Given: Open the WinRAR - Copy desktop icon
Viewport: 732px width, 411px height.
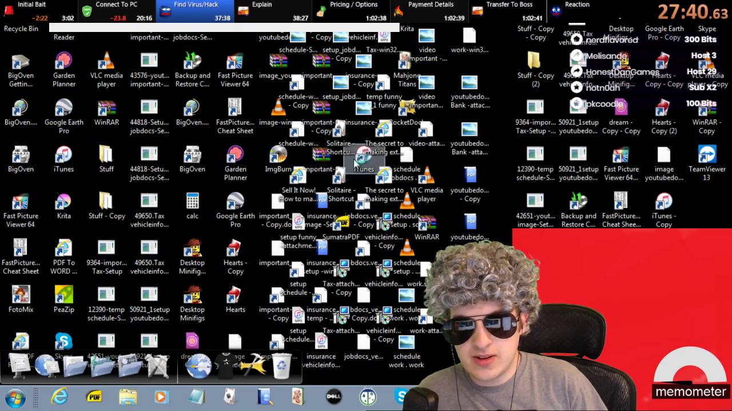Looking at the screenshot, I should pyautogui.click(x=707, y=117).
